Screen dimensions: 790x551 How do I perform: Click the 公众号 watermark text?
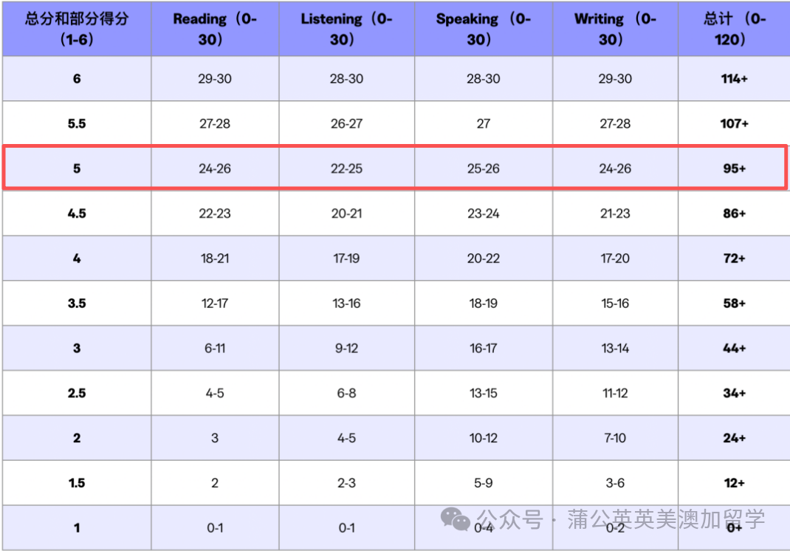pos(509,519)
